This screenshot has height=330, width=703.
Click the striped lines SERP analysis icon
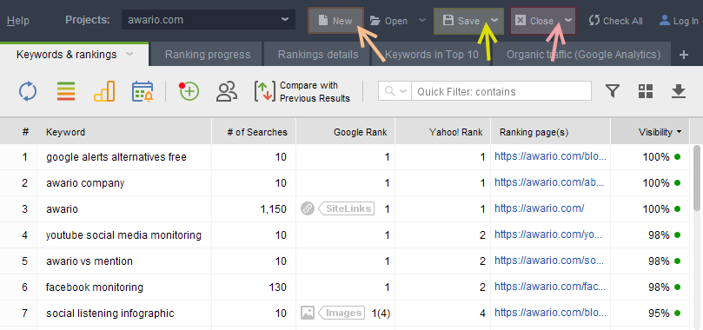tap(66, 91)
